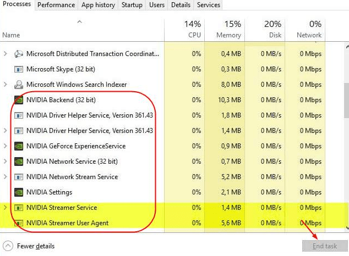Open the Services tab
This screenshot has width=349, height=256.
click(x=208, y=5)
